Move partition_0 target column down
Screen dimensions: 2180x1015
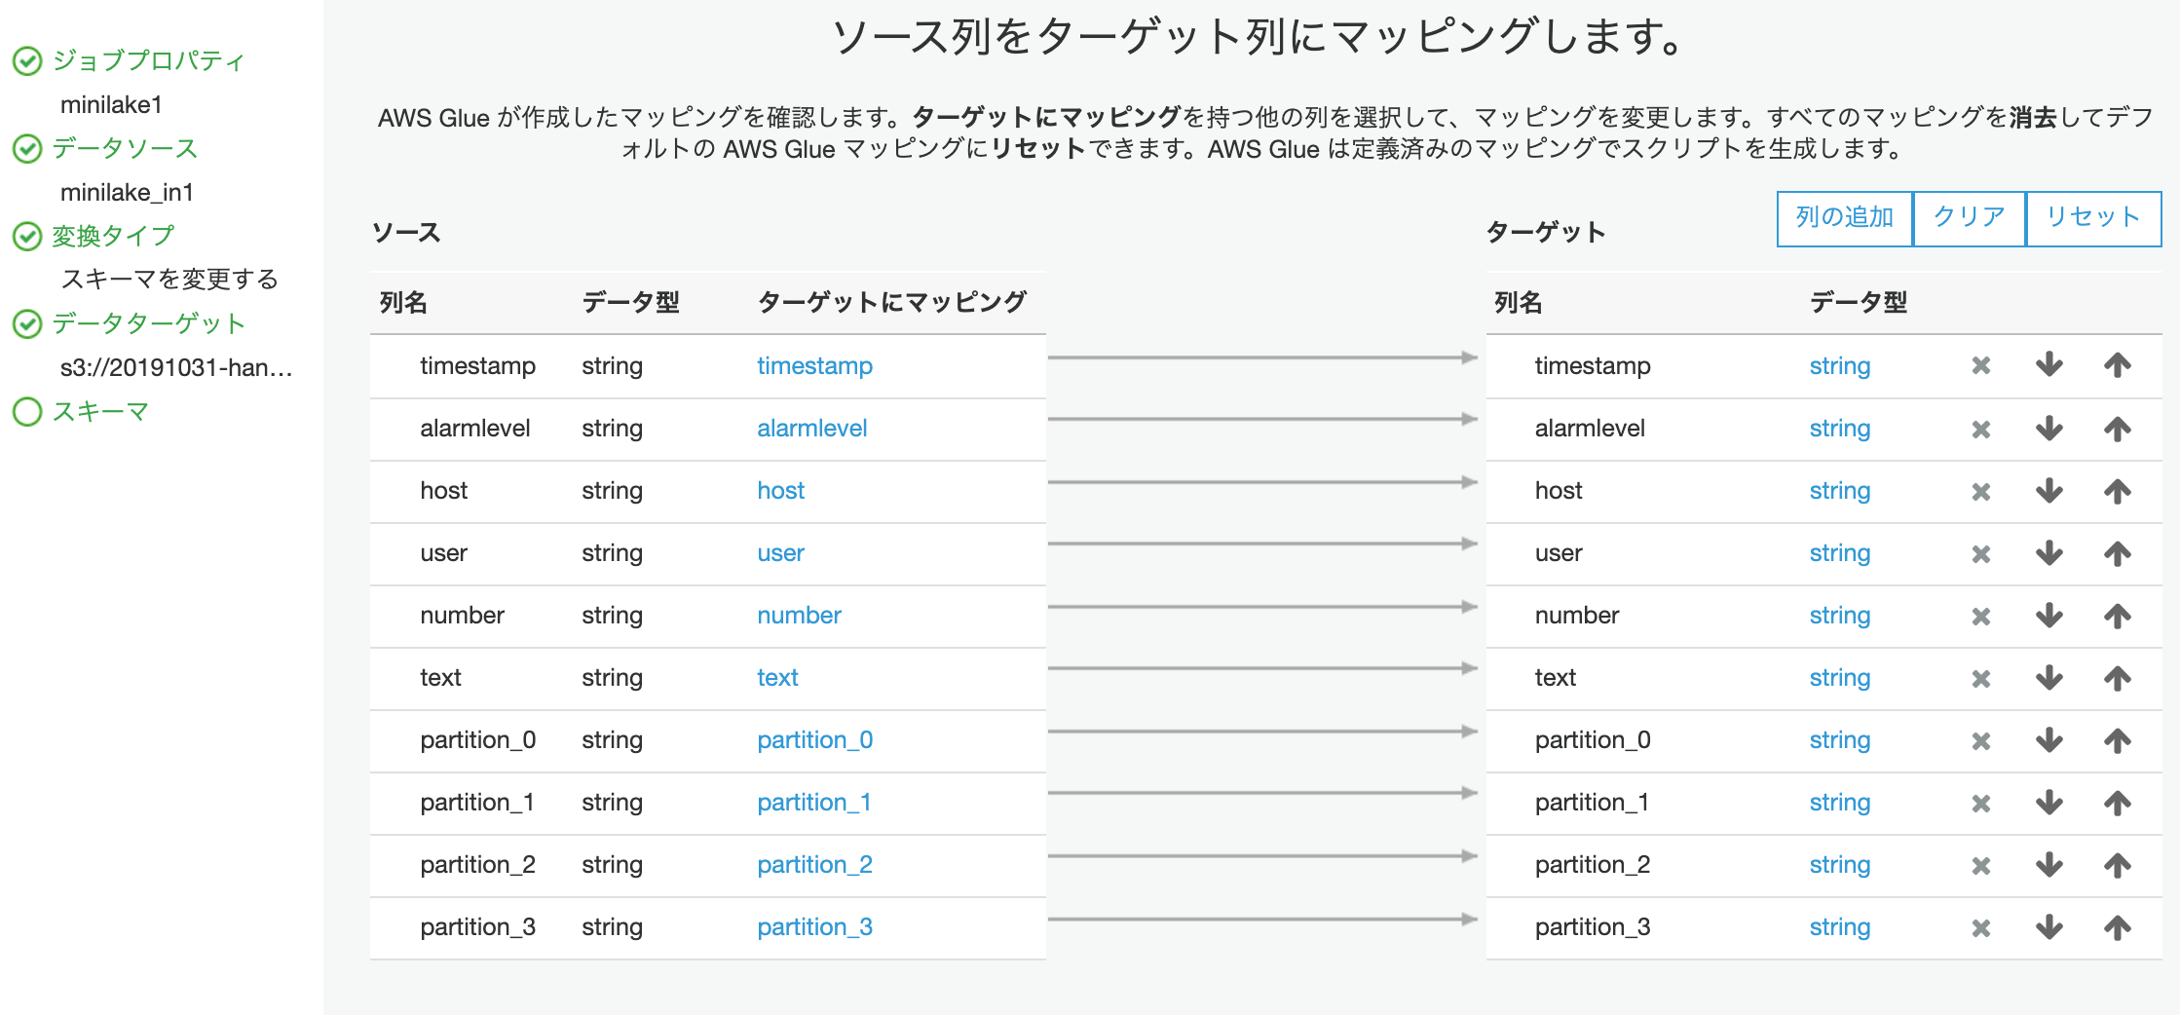click(x=2049, y=739)
